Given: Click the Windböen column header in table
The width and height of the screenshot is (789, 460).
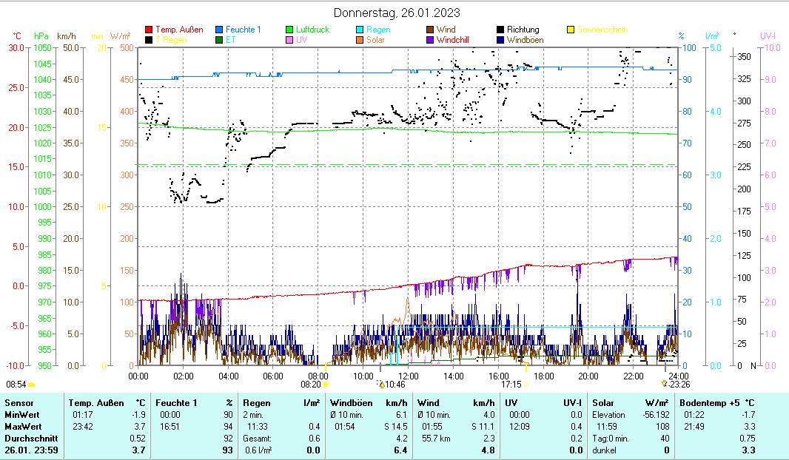Looking at the screenshot, I should click(x=351, y=402).
